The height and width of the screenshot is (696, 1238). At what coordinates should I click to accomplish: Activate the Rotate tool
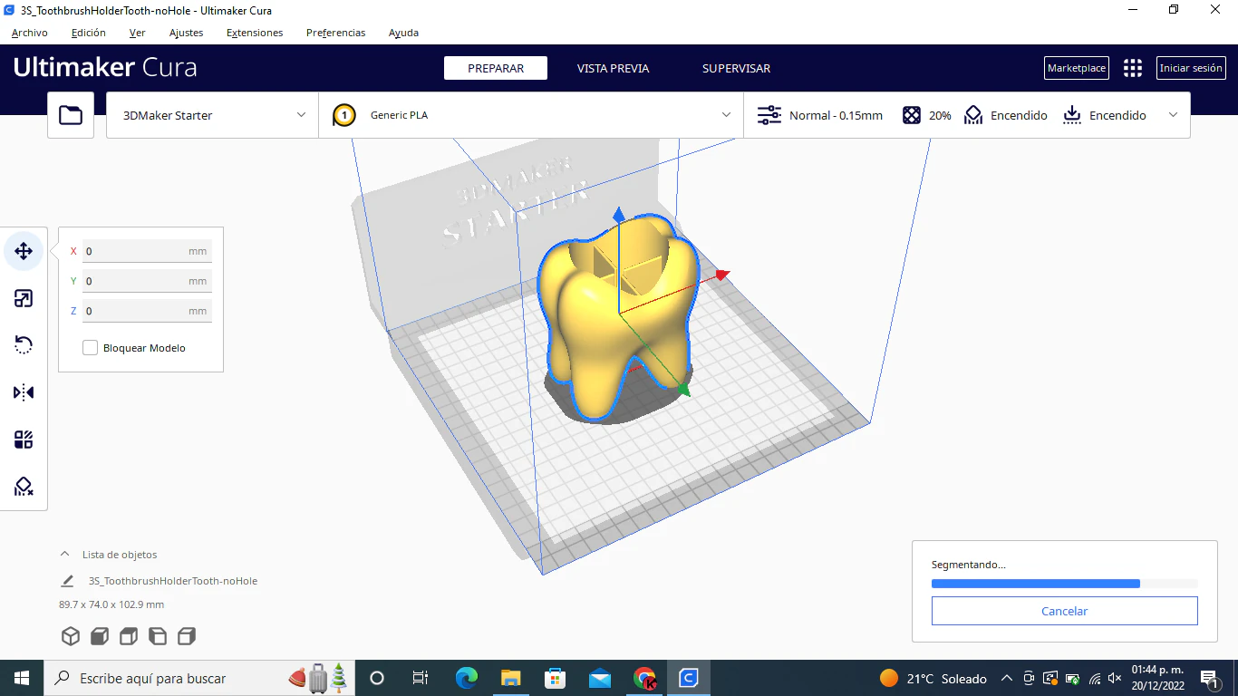(23, 344)
